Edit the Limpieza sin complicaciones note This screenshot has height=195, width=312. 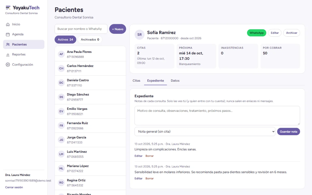click(139, 156)
